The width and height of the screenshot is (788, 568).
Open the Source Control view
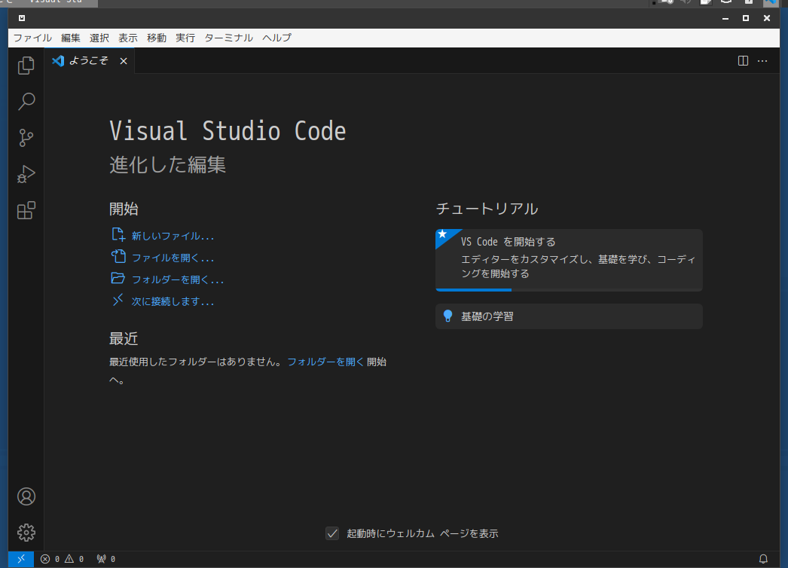26,138
